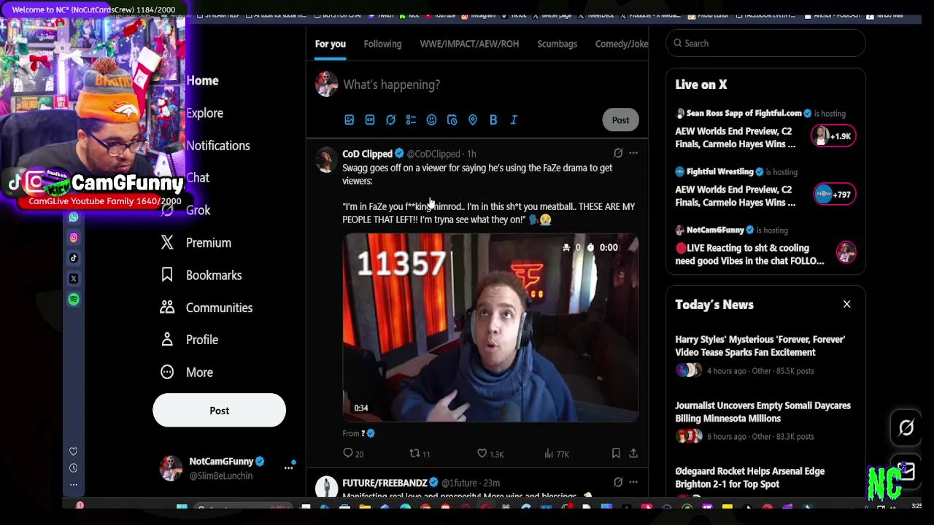Add image media to the post
Viewport: 934px width, 525px height.
pos(350,120)
